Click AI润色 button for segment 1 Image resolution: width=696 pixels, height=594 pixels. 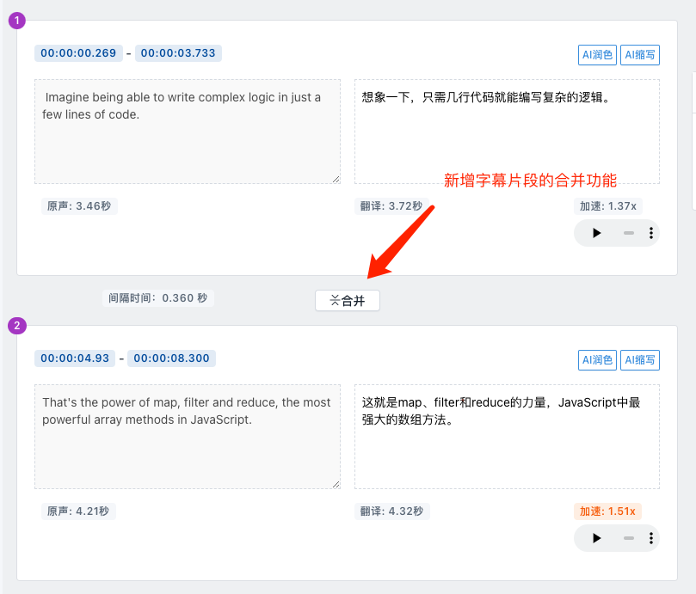click(x=597, y=55)
